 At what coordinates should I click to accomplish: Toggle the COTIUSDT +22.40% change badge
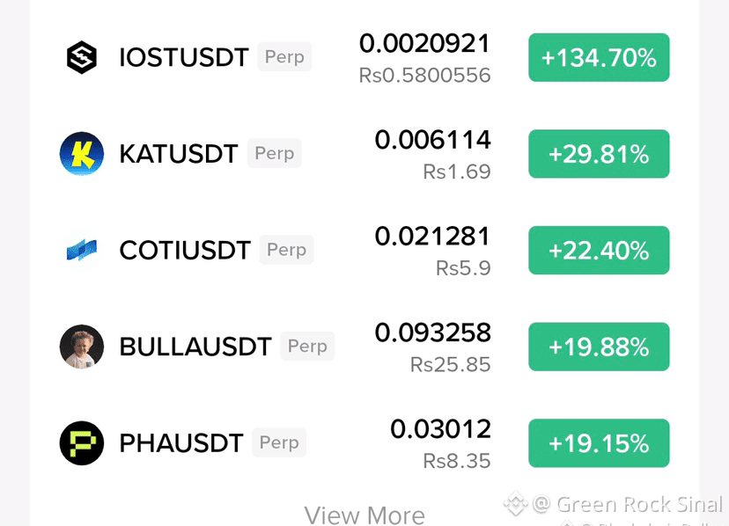pos(599,251)
